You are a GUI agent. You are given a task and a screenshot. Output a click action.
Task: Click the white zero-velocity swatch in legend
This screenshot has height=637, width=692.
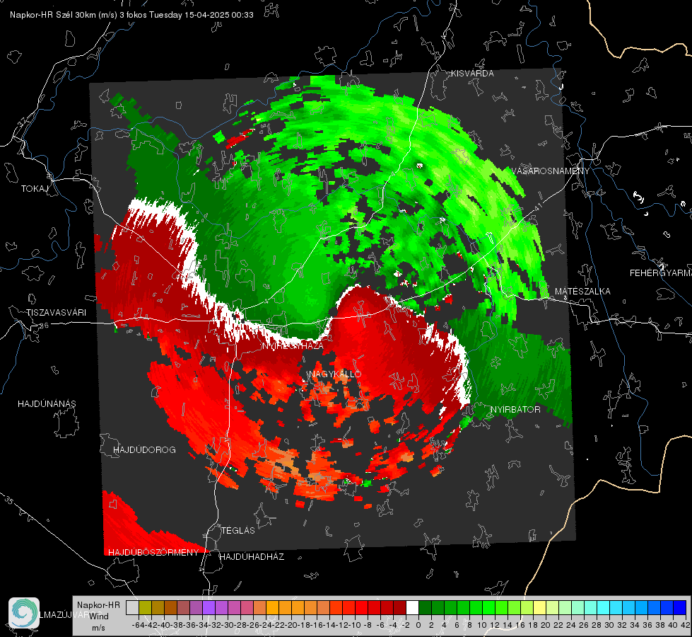coord(412,607)
